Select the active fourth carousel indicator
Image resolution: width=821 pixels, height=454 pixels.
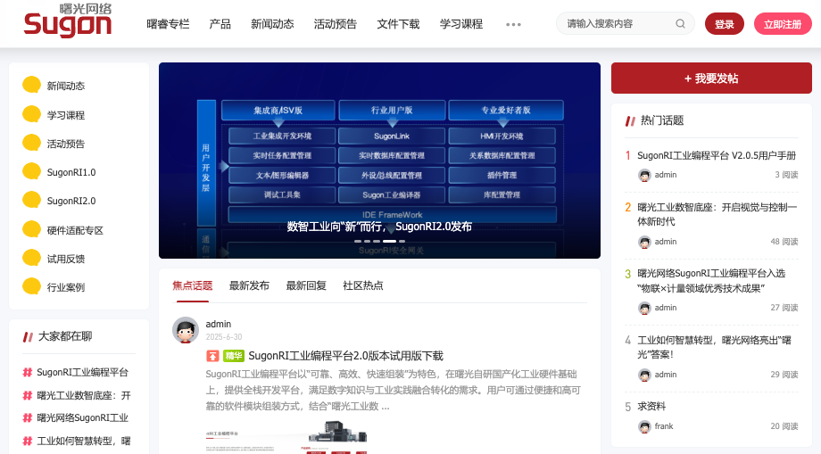pos(389,241)
